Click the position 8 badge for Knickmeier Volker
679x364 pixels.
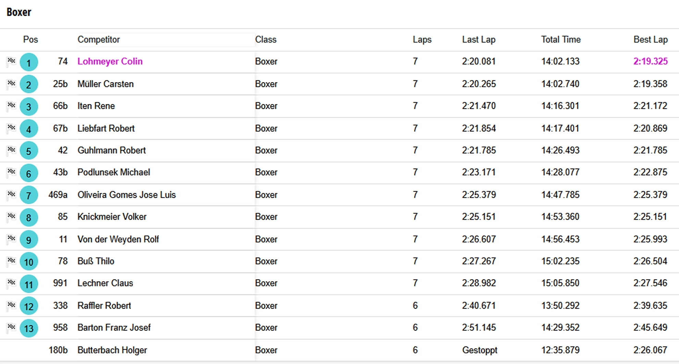(29, 217)
